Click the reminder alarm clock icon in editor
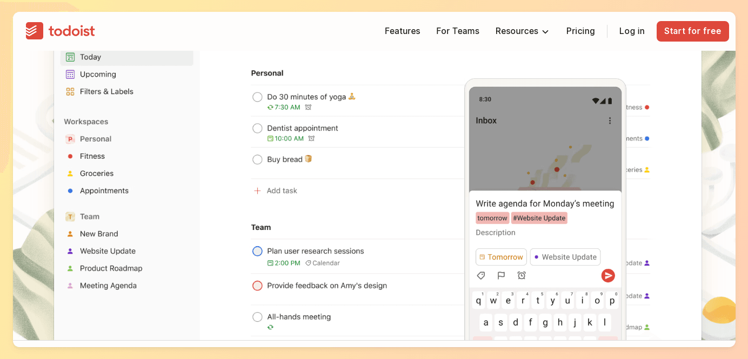Viewport: 748px width, 359px height. click(x=522, y=276)
